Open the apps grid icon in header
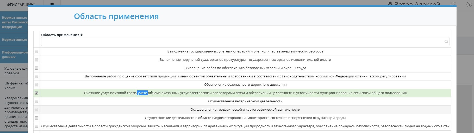The height and width of the screenshot is (133, 474). (453, 4)
